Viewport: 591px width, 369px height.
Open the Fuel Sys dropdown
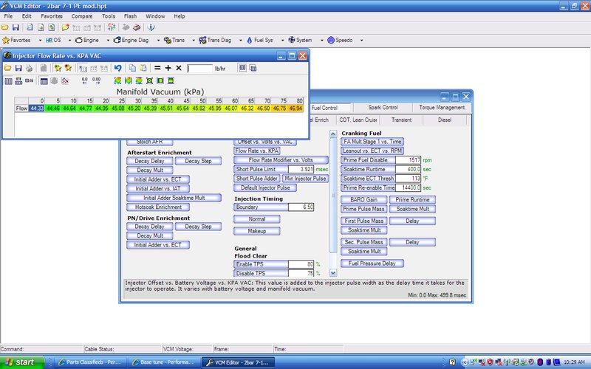tap(281, 40)
